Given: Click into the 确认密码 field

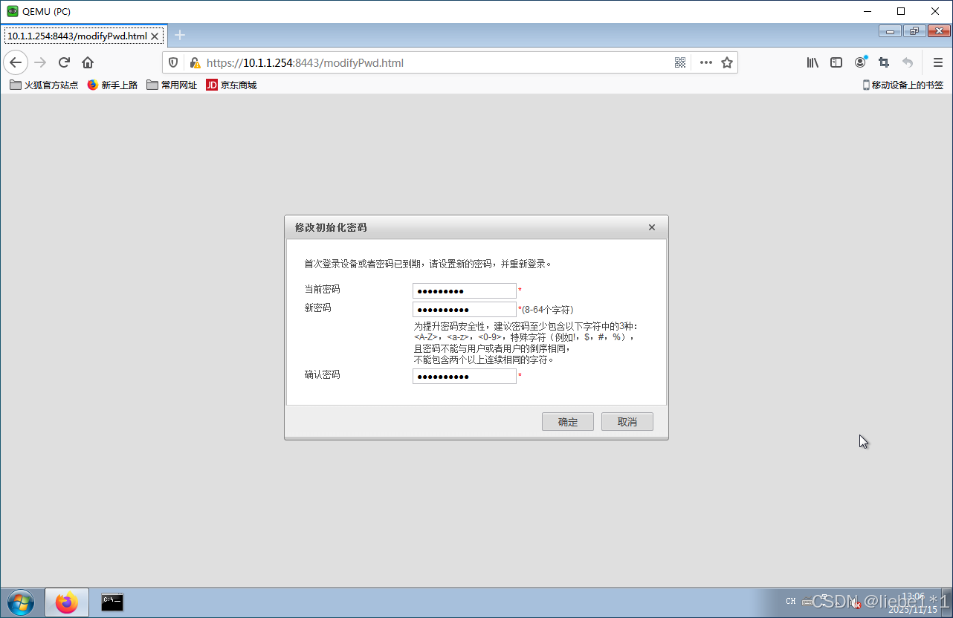Looking at the screenshot, I should point(465,377).
